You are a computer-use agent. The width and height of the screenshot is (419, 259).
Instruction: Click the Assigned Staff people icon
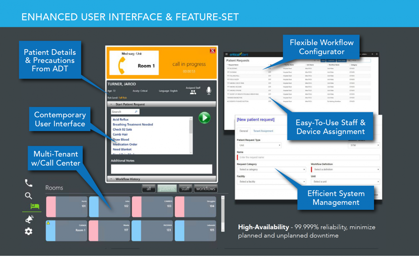(x=193, y=92)
